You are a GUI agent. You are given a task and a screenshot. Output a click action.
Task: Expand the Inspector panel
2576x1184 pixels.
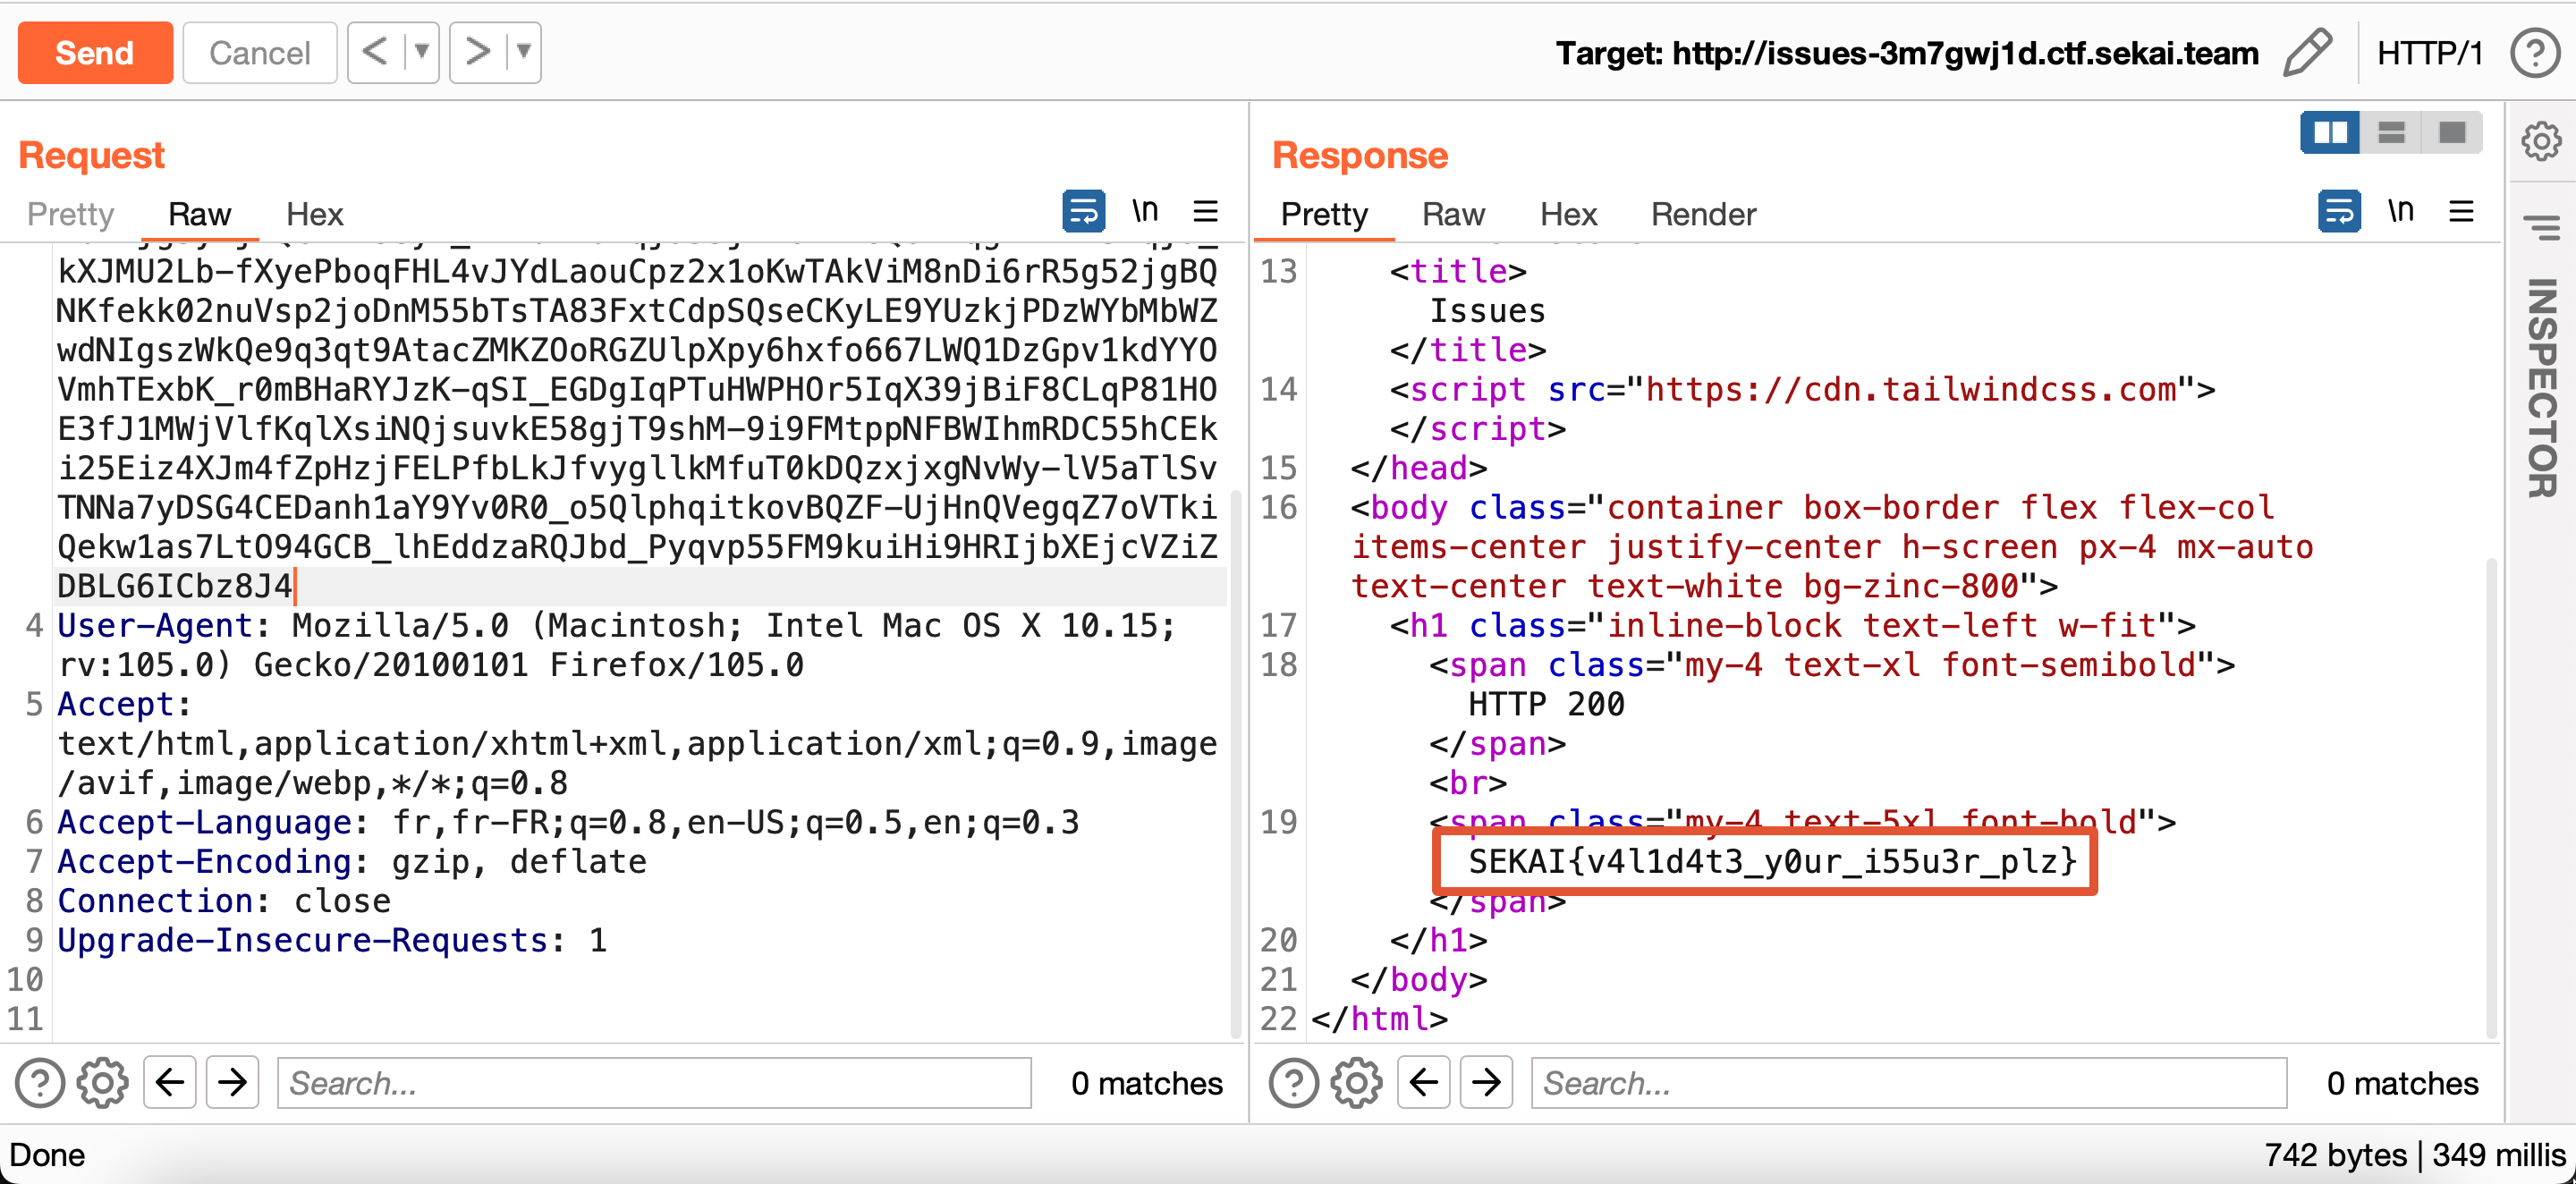coord(2541,387)
